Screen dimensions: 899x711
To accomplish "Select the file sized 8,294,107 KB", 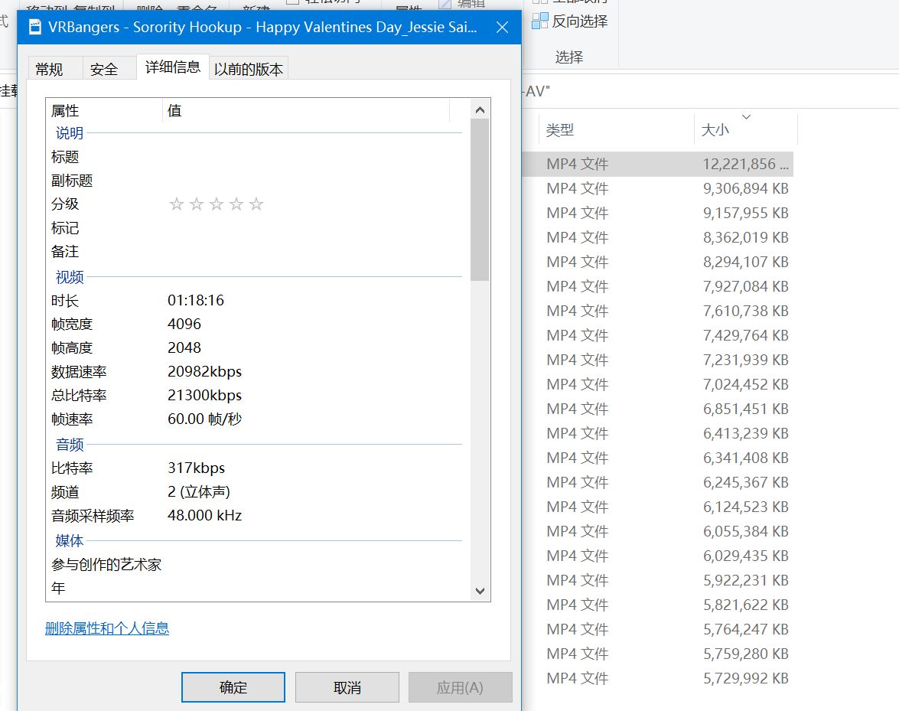I will click(x=658, y=262).
